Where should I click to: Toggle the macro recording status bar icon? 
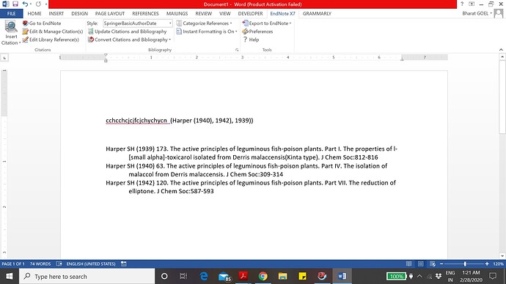(x=124, y=264)
